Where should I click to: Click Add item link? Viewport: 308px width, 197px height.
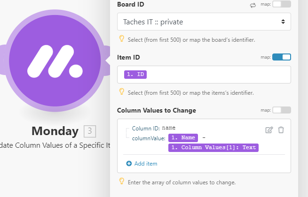[x=146, y=164]
